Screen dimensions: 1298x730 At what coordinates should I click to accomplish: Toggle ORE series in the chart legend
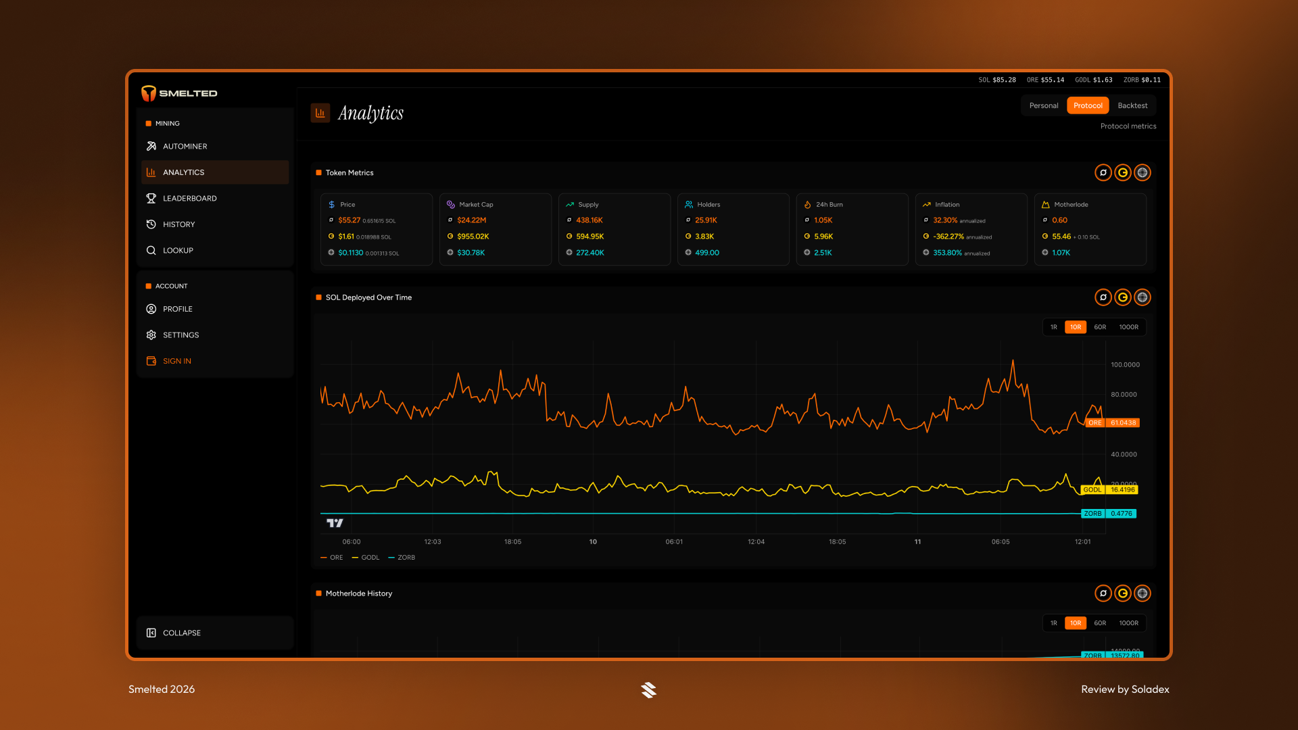click(332, 557)
